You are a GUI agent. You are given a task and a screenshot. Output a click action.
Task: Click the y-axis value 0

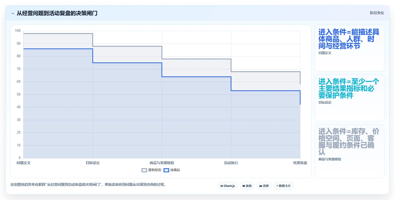click(x=20, y=158)
